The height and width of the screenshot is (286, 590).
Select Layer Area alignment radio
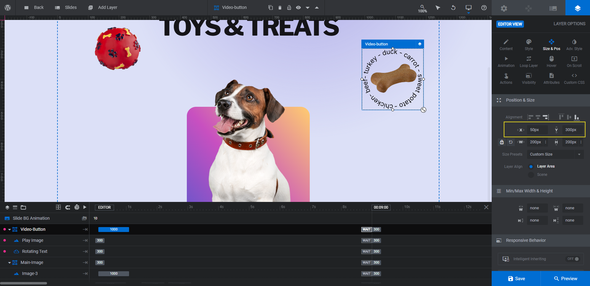coord(531,166)
